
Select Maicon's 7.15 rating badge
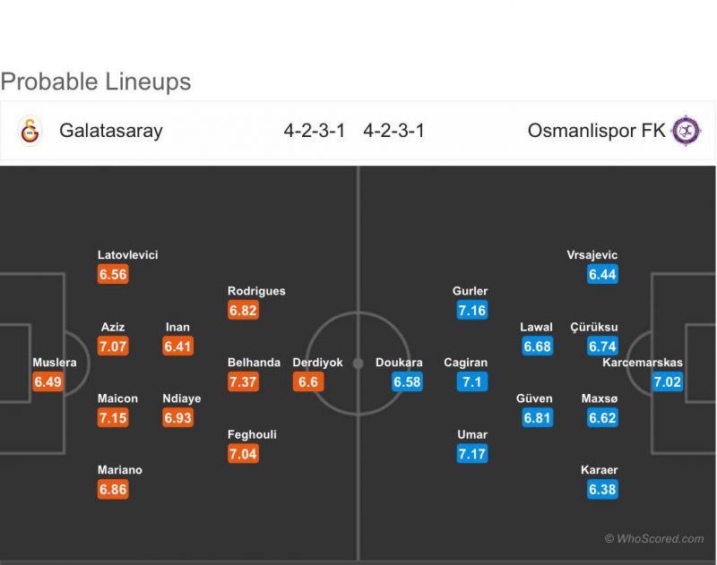tap(113, 418)
